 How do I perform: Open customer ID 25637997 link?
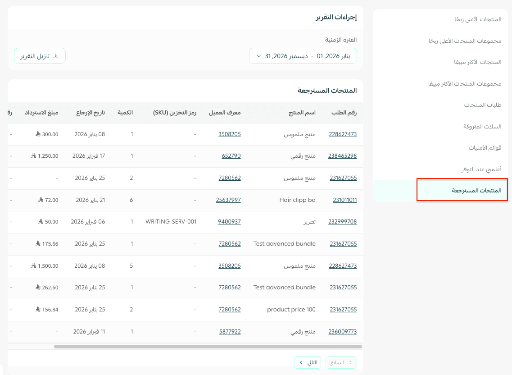coord(228,200)
